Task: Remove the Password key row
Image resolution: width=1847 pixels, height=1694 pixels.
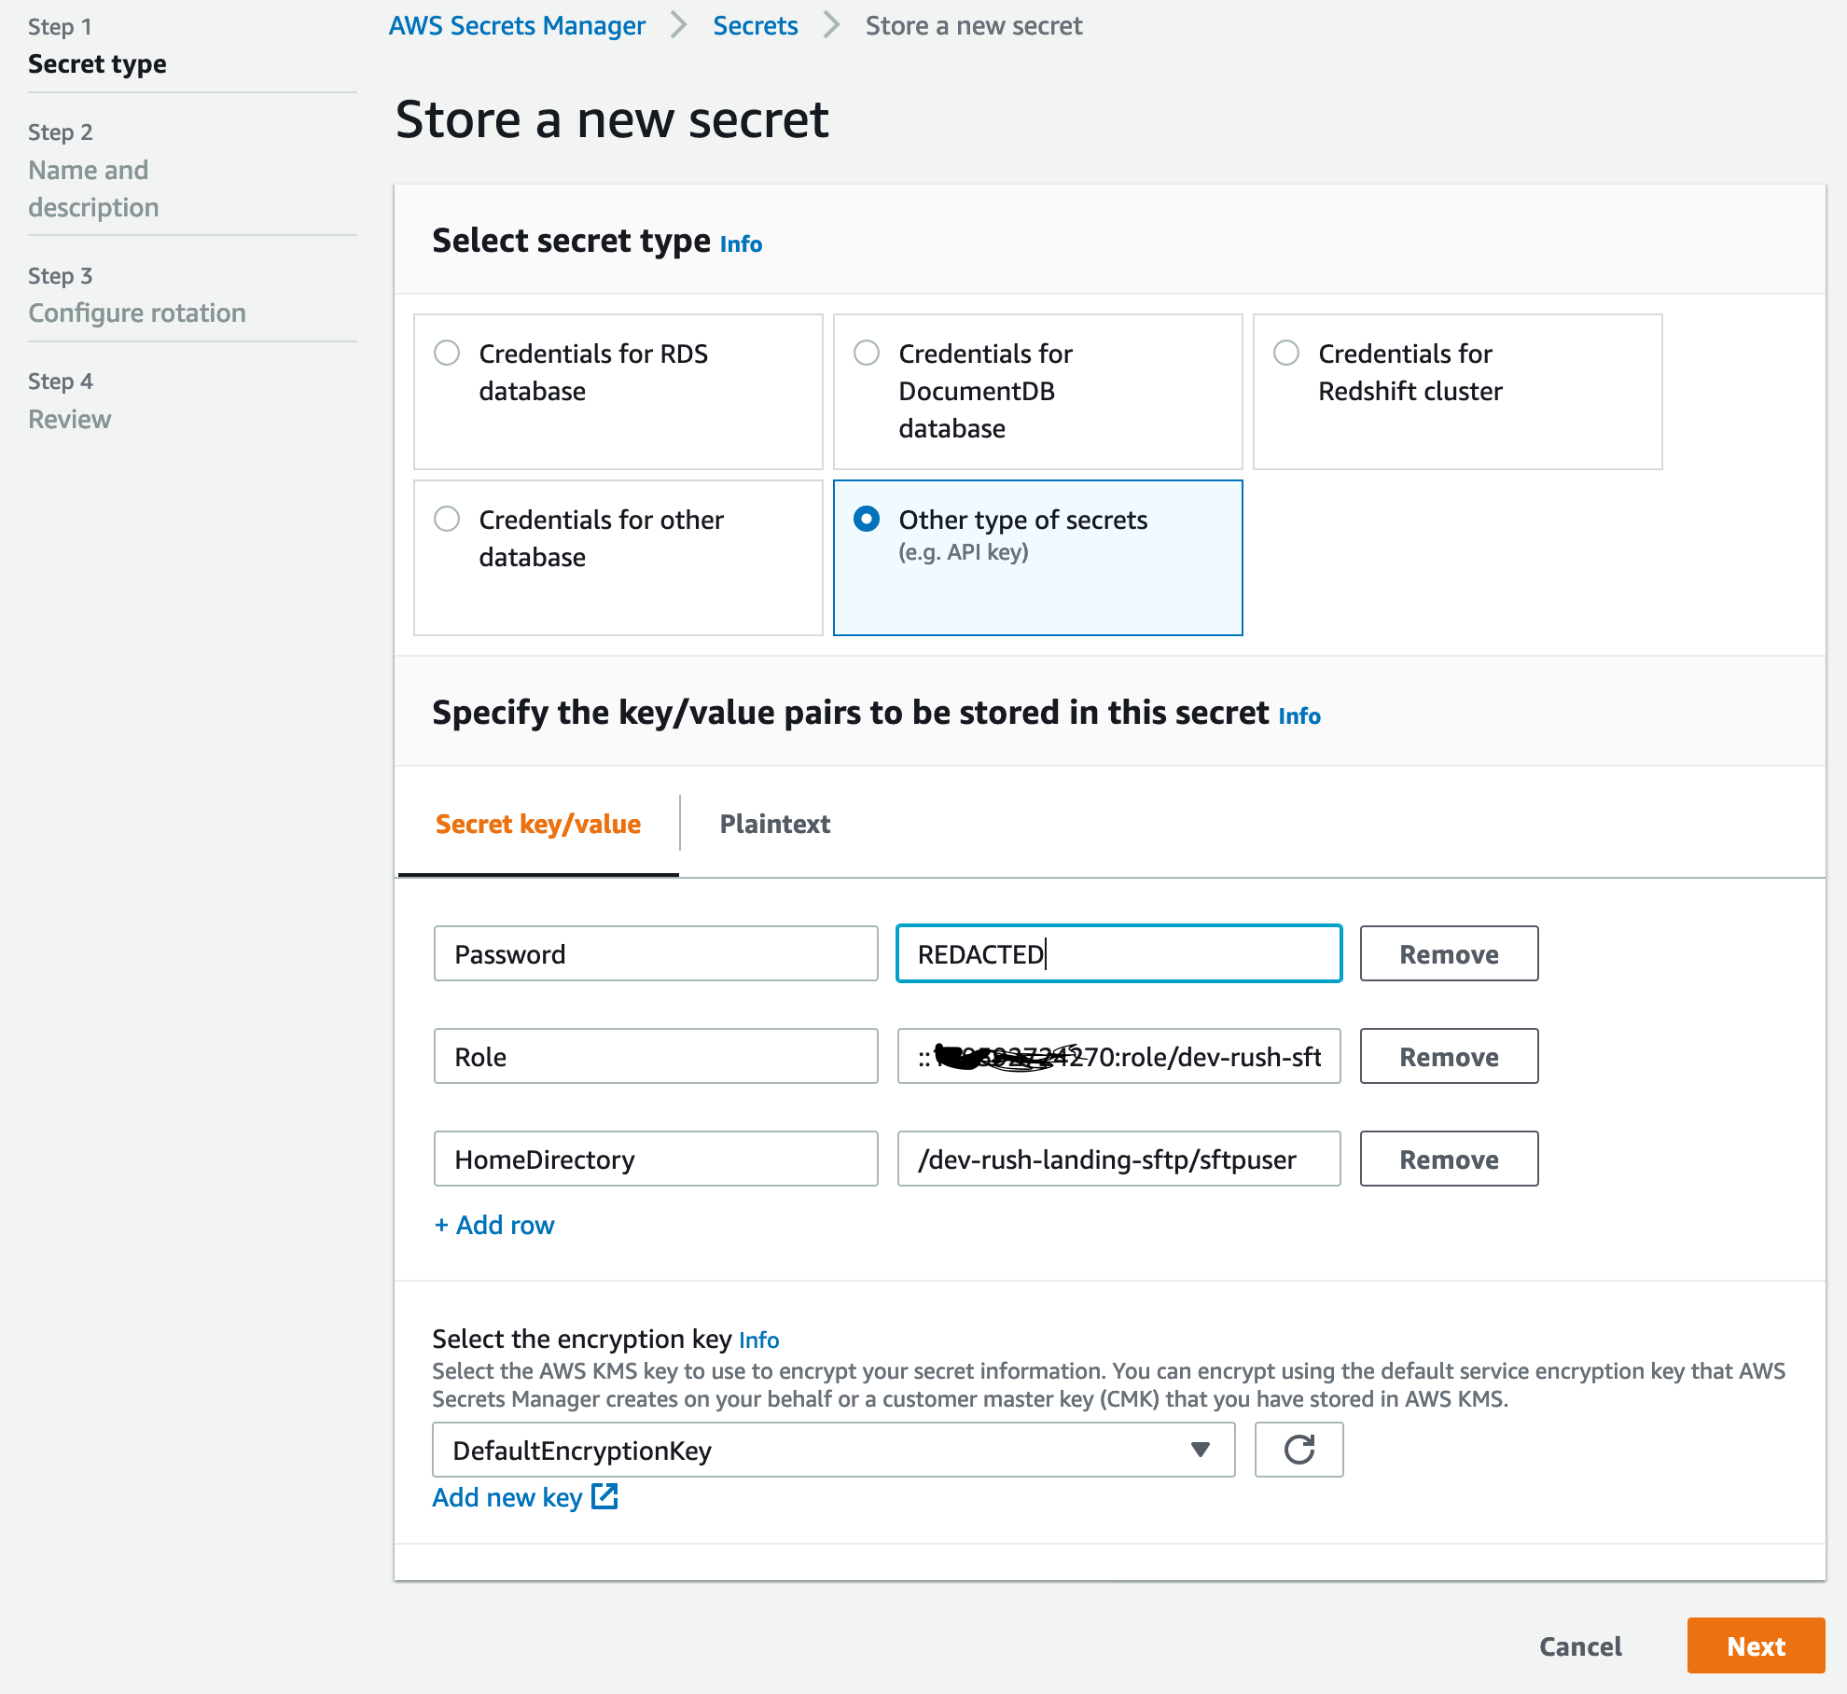Action: (x=1448, y=953)
